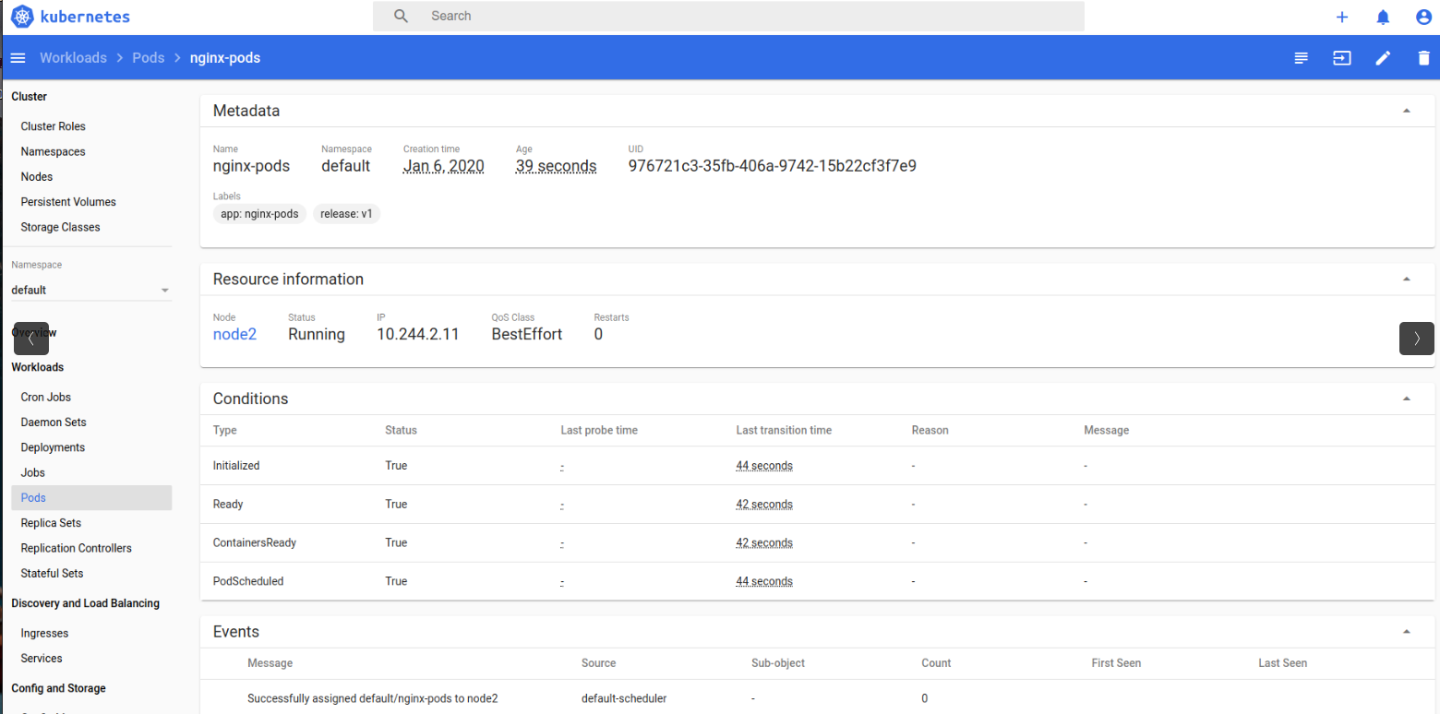
Task: Edit the pod with the pencil icon
Action: click(x=1383, y=58)
